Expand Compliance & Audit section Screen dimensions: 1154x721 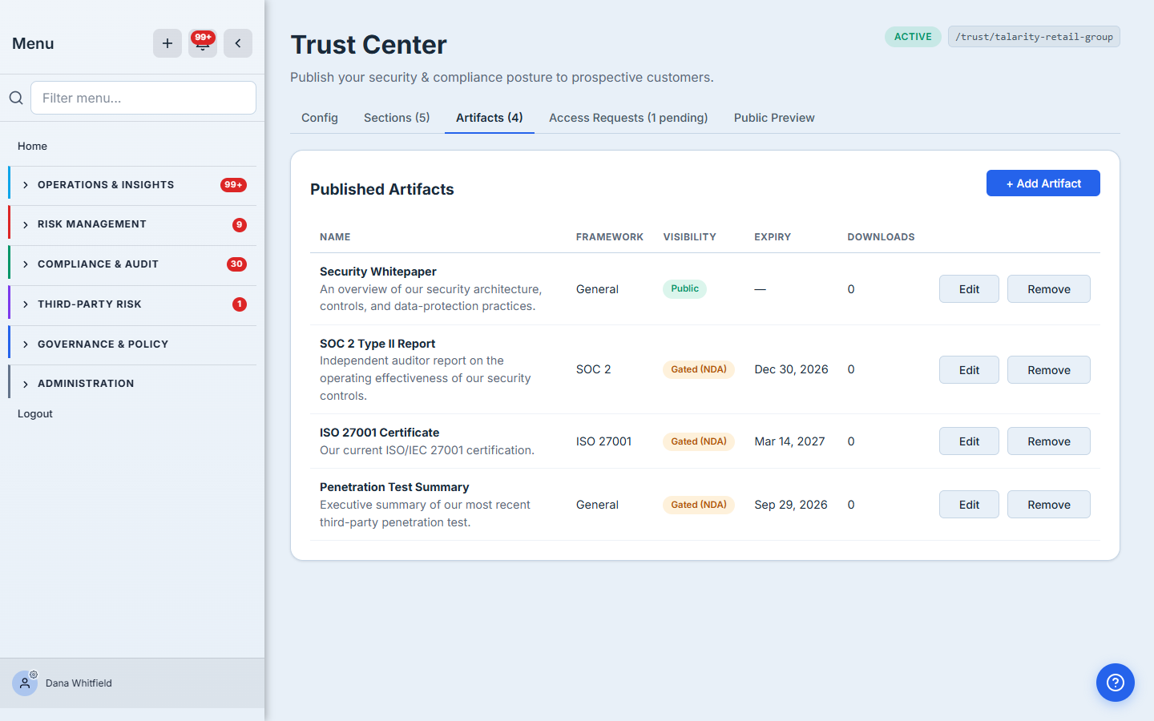coord(132,264)
